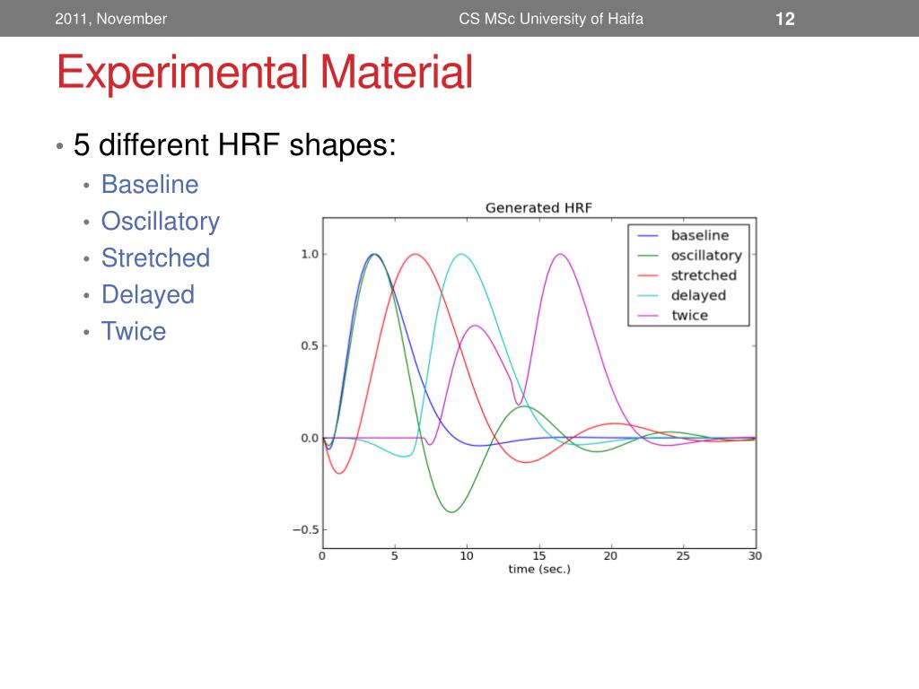Click the x-axis tick label 25
The image size is (919, 689).
pyautogui.click(x=683, y=555)
